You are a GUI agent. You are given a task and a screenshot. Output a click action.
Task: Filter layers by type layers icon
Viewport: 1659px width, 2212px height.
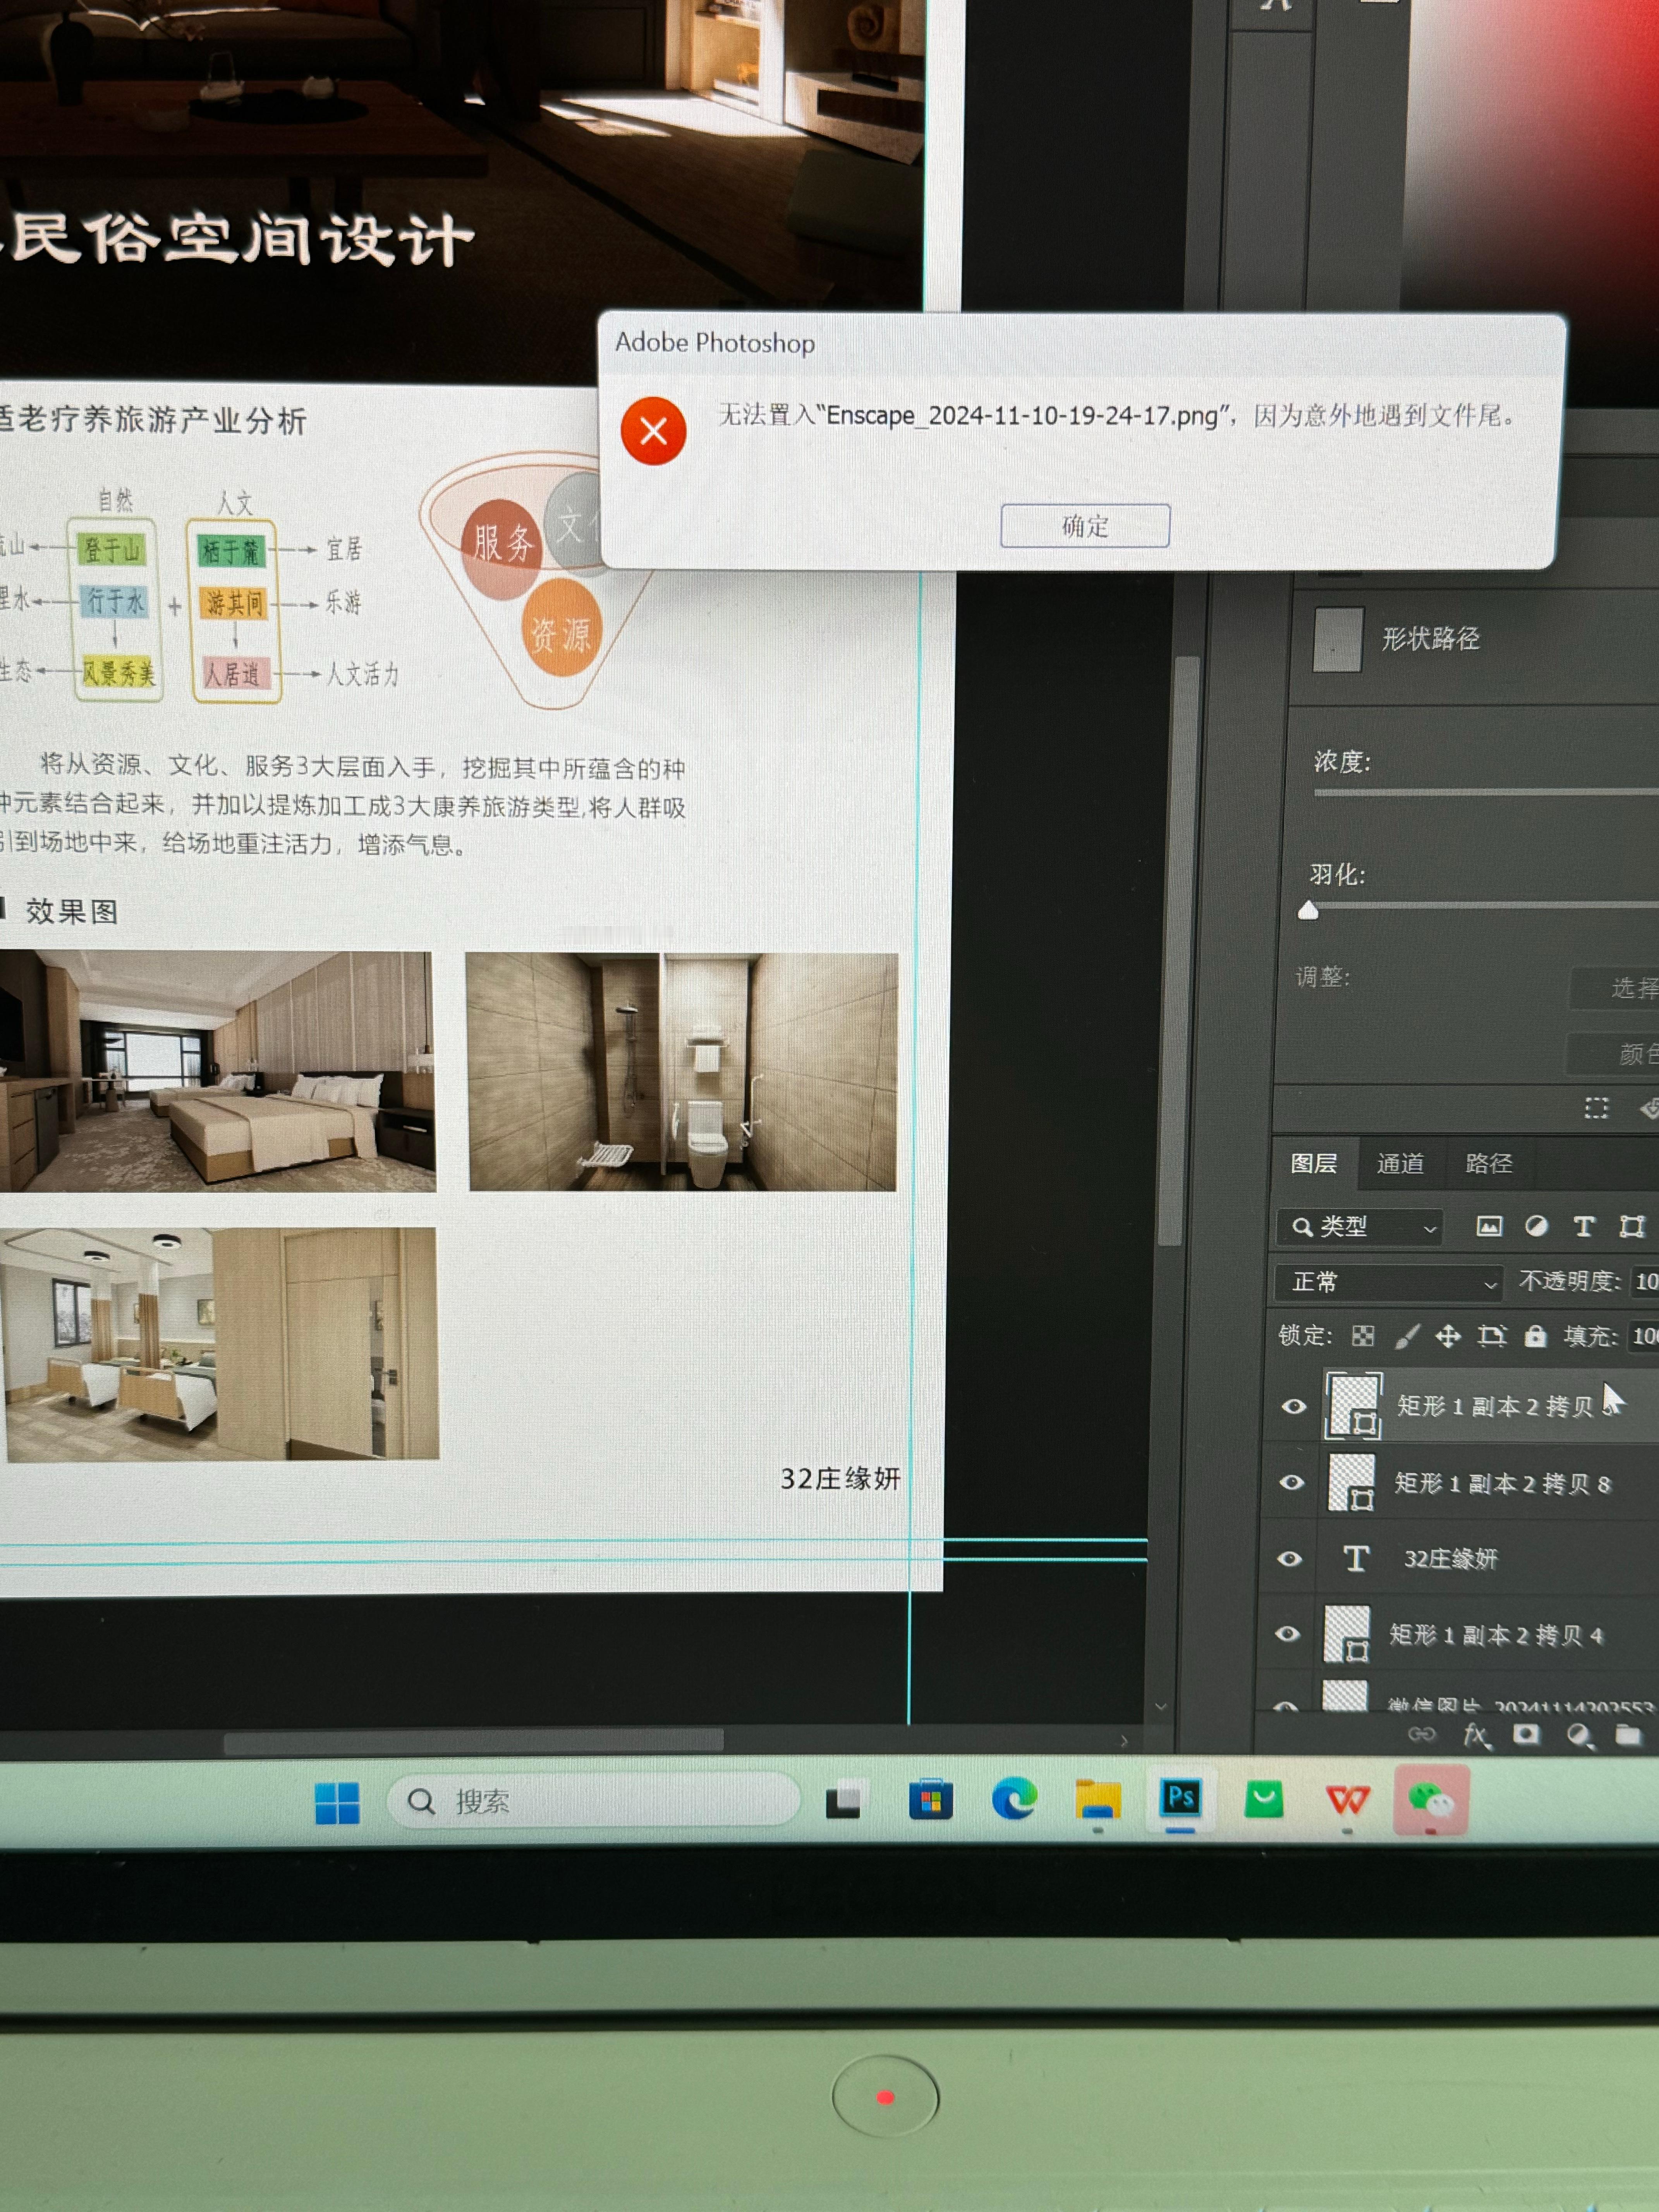coord(1583,1226)
